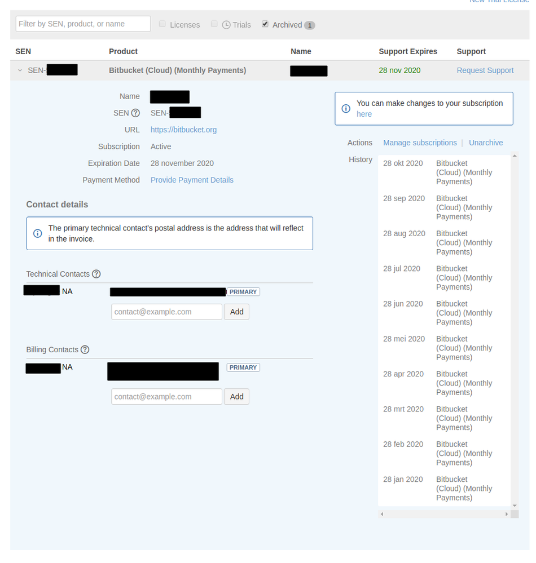Viewport: 536px width, 563px height.
Task: Click history horizontal scroll left arrow
Action: tap(382, 514)
